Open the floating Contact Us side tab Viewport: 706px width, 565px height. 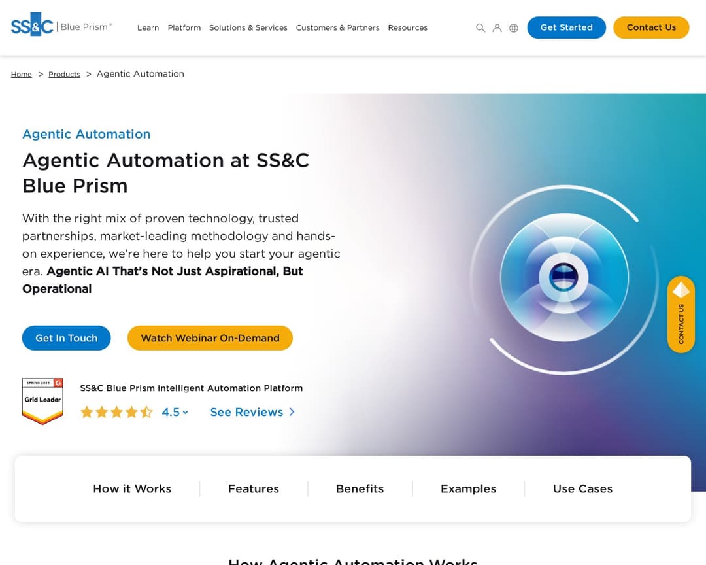pos(681,315)
